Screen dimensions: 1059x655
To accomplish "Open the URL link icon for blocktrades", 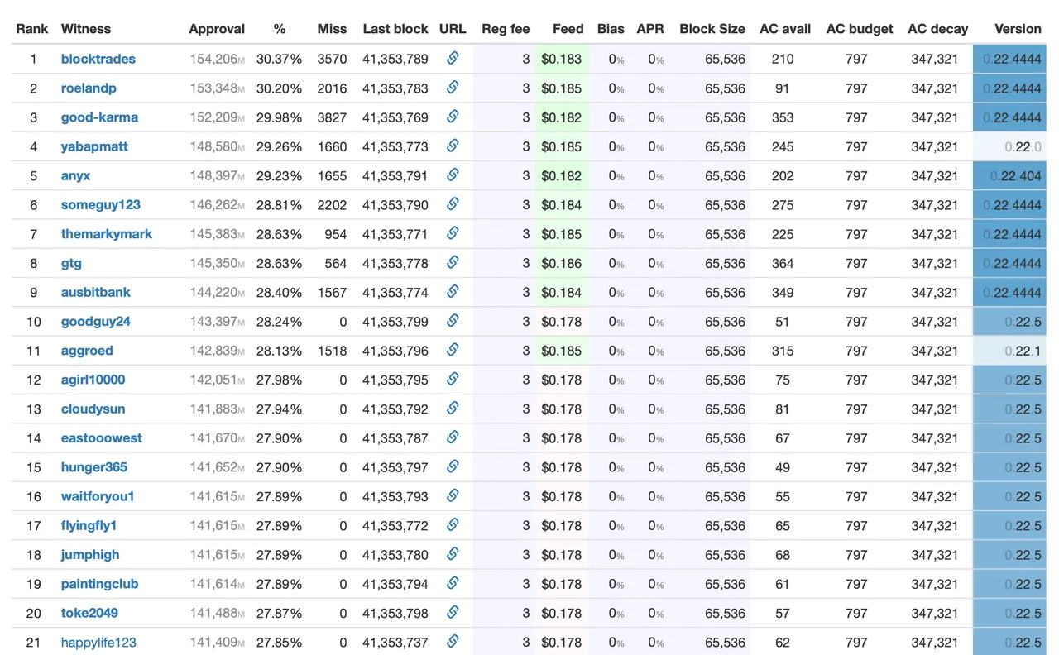I will click(x=453, y=58).
